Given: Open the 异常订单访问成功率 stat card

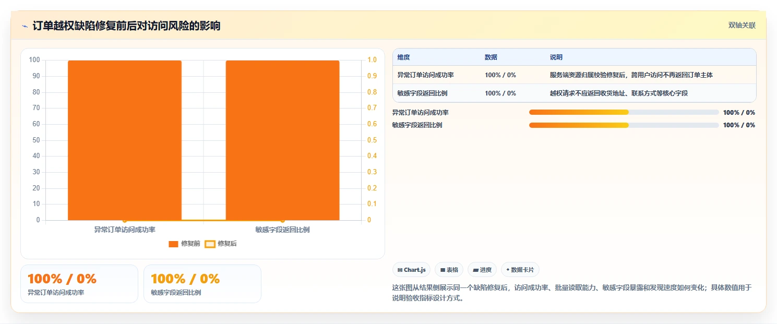Looking at the screenshot, I should tap(79, 284).
